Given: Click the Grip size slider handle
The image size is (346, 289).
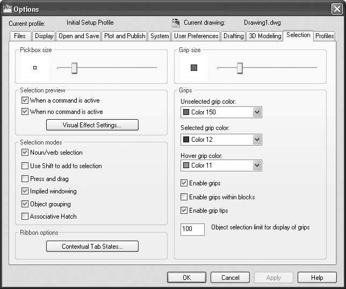Looking at the screenshot, I should 240,68.
